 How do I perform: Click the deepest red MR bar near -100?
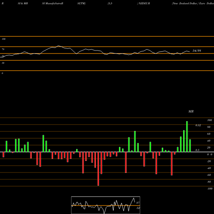(x=98, y=169)
